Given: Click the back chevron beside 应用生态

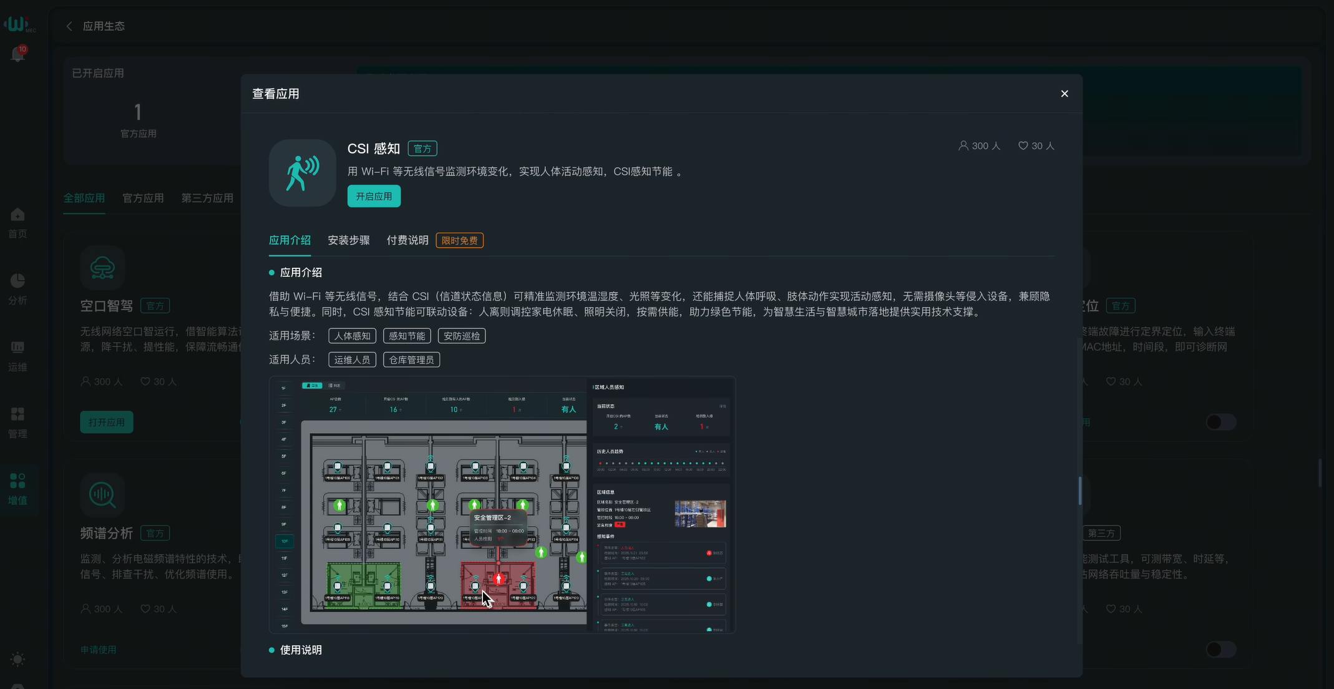Looking at the screenshot, I should pos(69,26).
